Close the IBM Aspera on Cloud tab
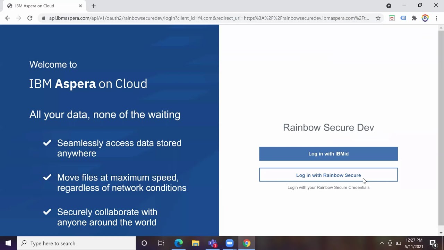The width and height of the screenshot is (444, 250). [x=80, y=6]
